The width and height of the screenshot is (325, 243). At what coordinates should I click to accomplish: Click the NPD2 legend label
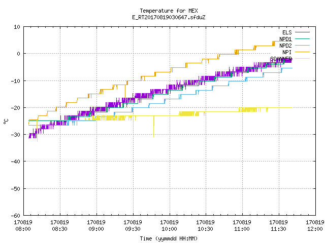[285, 46]
